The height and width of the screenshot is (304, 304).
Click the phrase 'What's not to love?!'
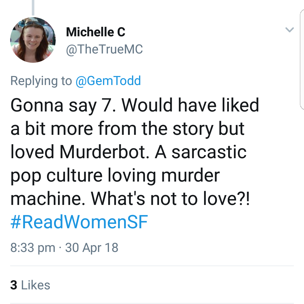point(170,198)
